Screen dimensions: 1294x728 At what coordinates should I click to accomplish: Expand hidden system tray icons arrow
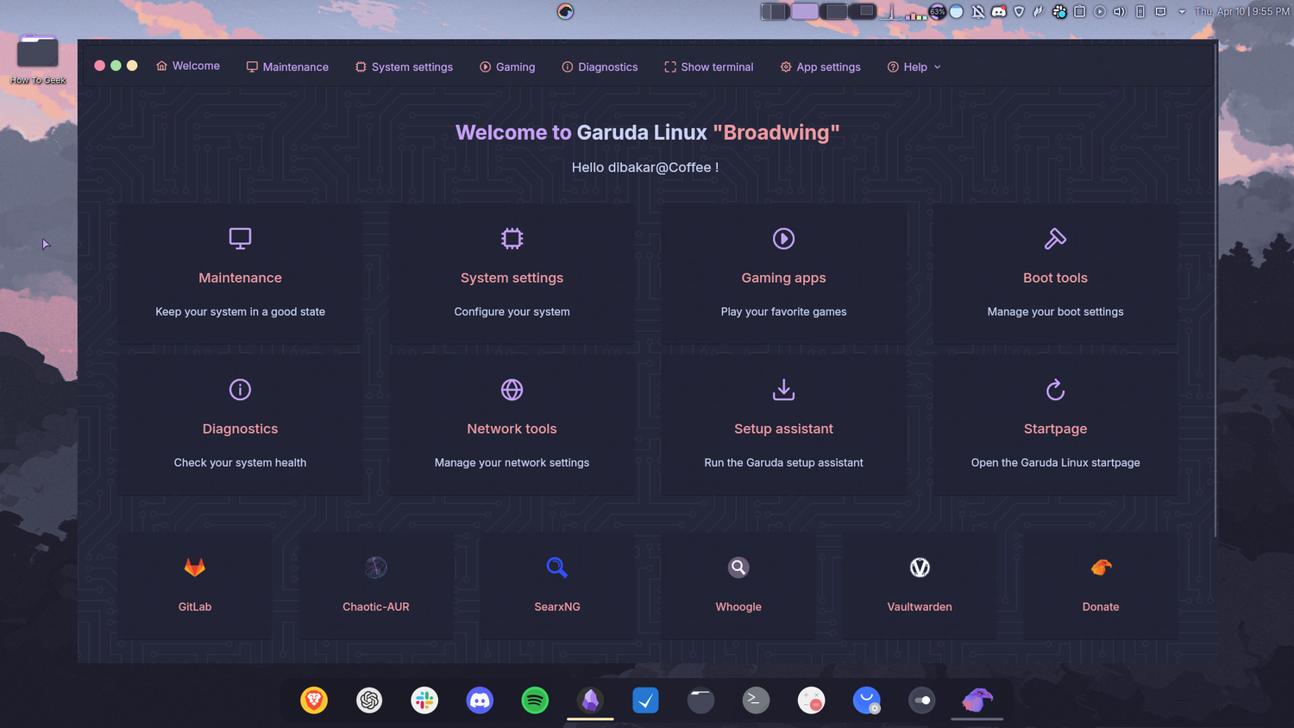pyautogui.click(x=1182, y=11)
